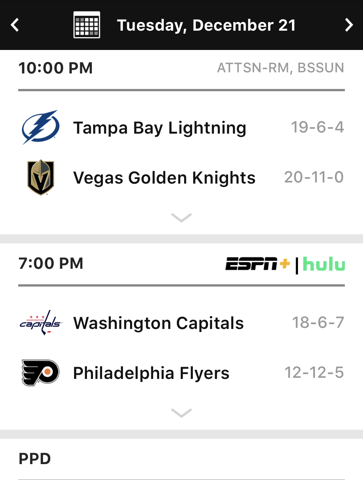Open Washington Capitals team name
363x480 pixels.
click(158, 323)
